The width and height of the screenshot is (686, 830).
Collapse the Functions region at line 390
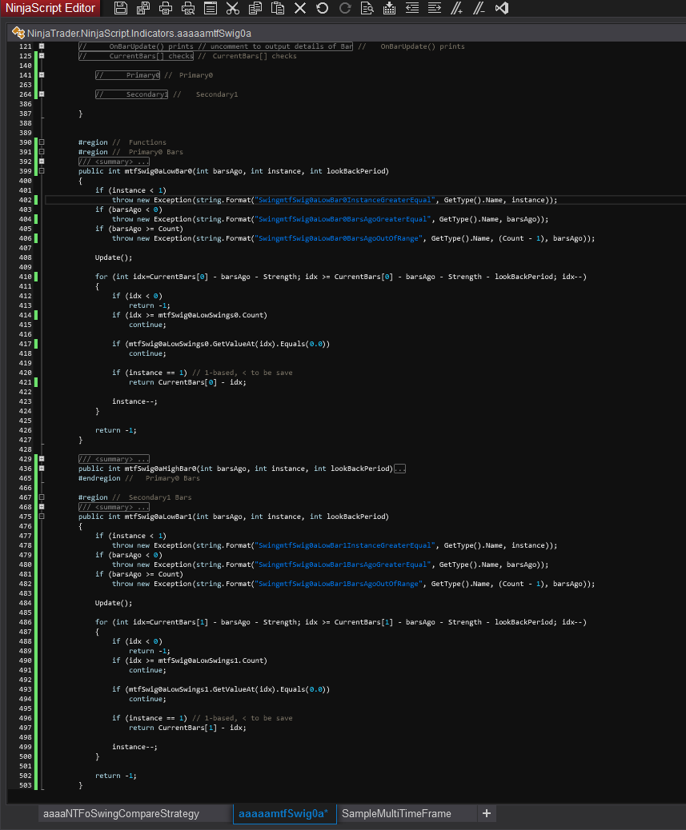pyautogui.click(x=42, y=142)
